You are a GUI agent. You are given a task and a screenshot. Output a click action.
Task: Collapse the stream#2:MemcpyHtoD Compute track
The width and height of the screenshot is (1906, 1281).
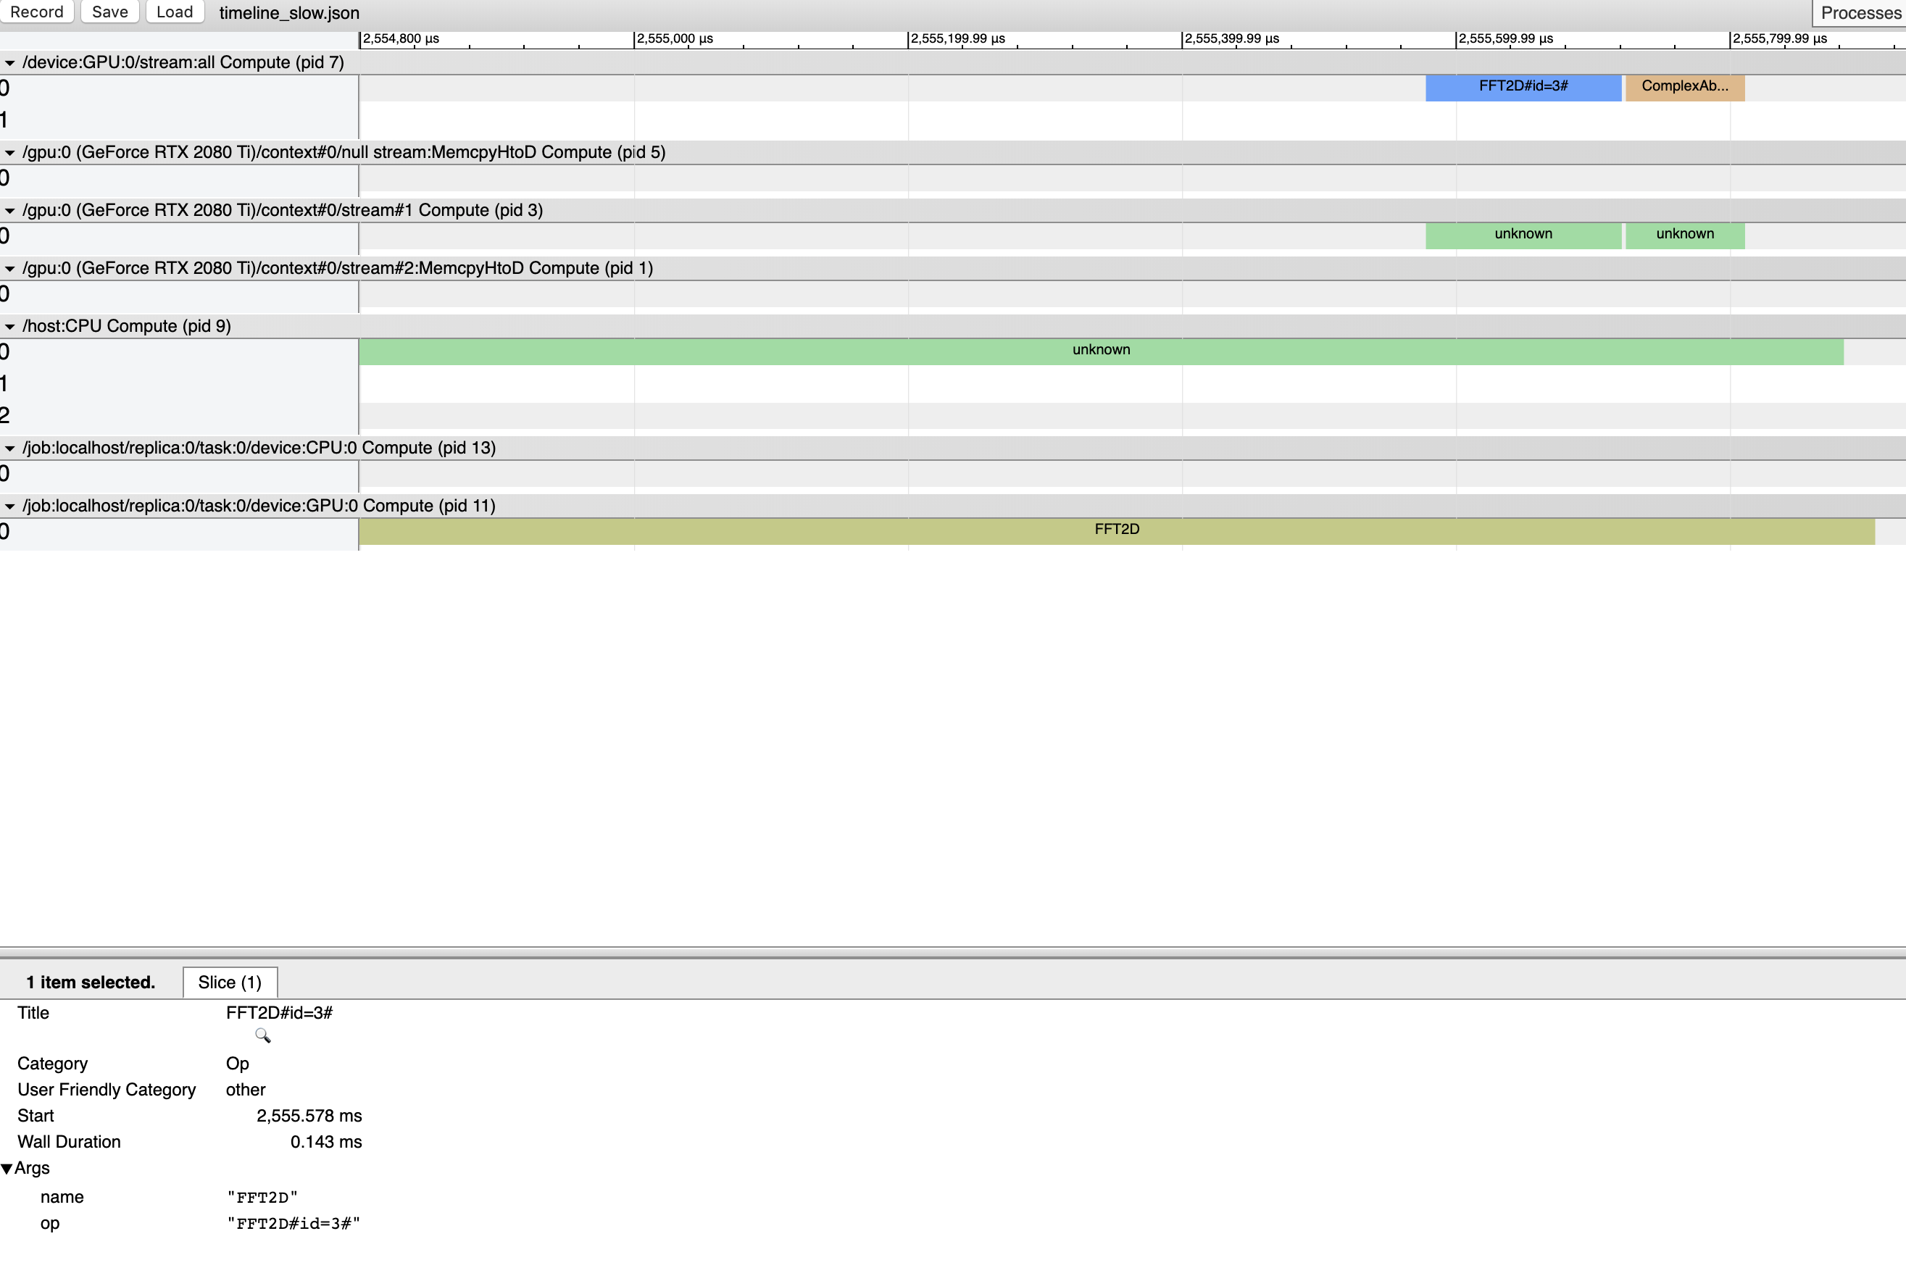coord(10,268)
